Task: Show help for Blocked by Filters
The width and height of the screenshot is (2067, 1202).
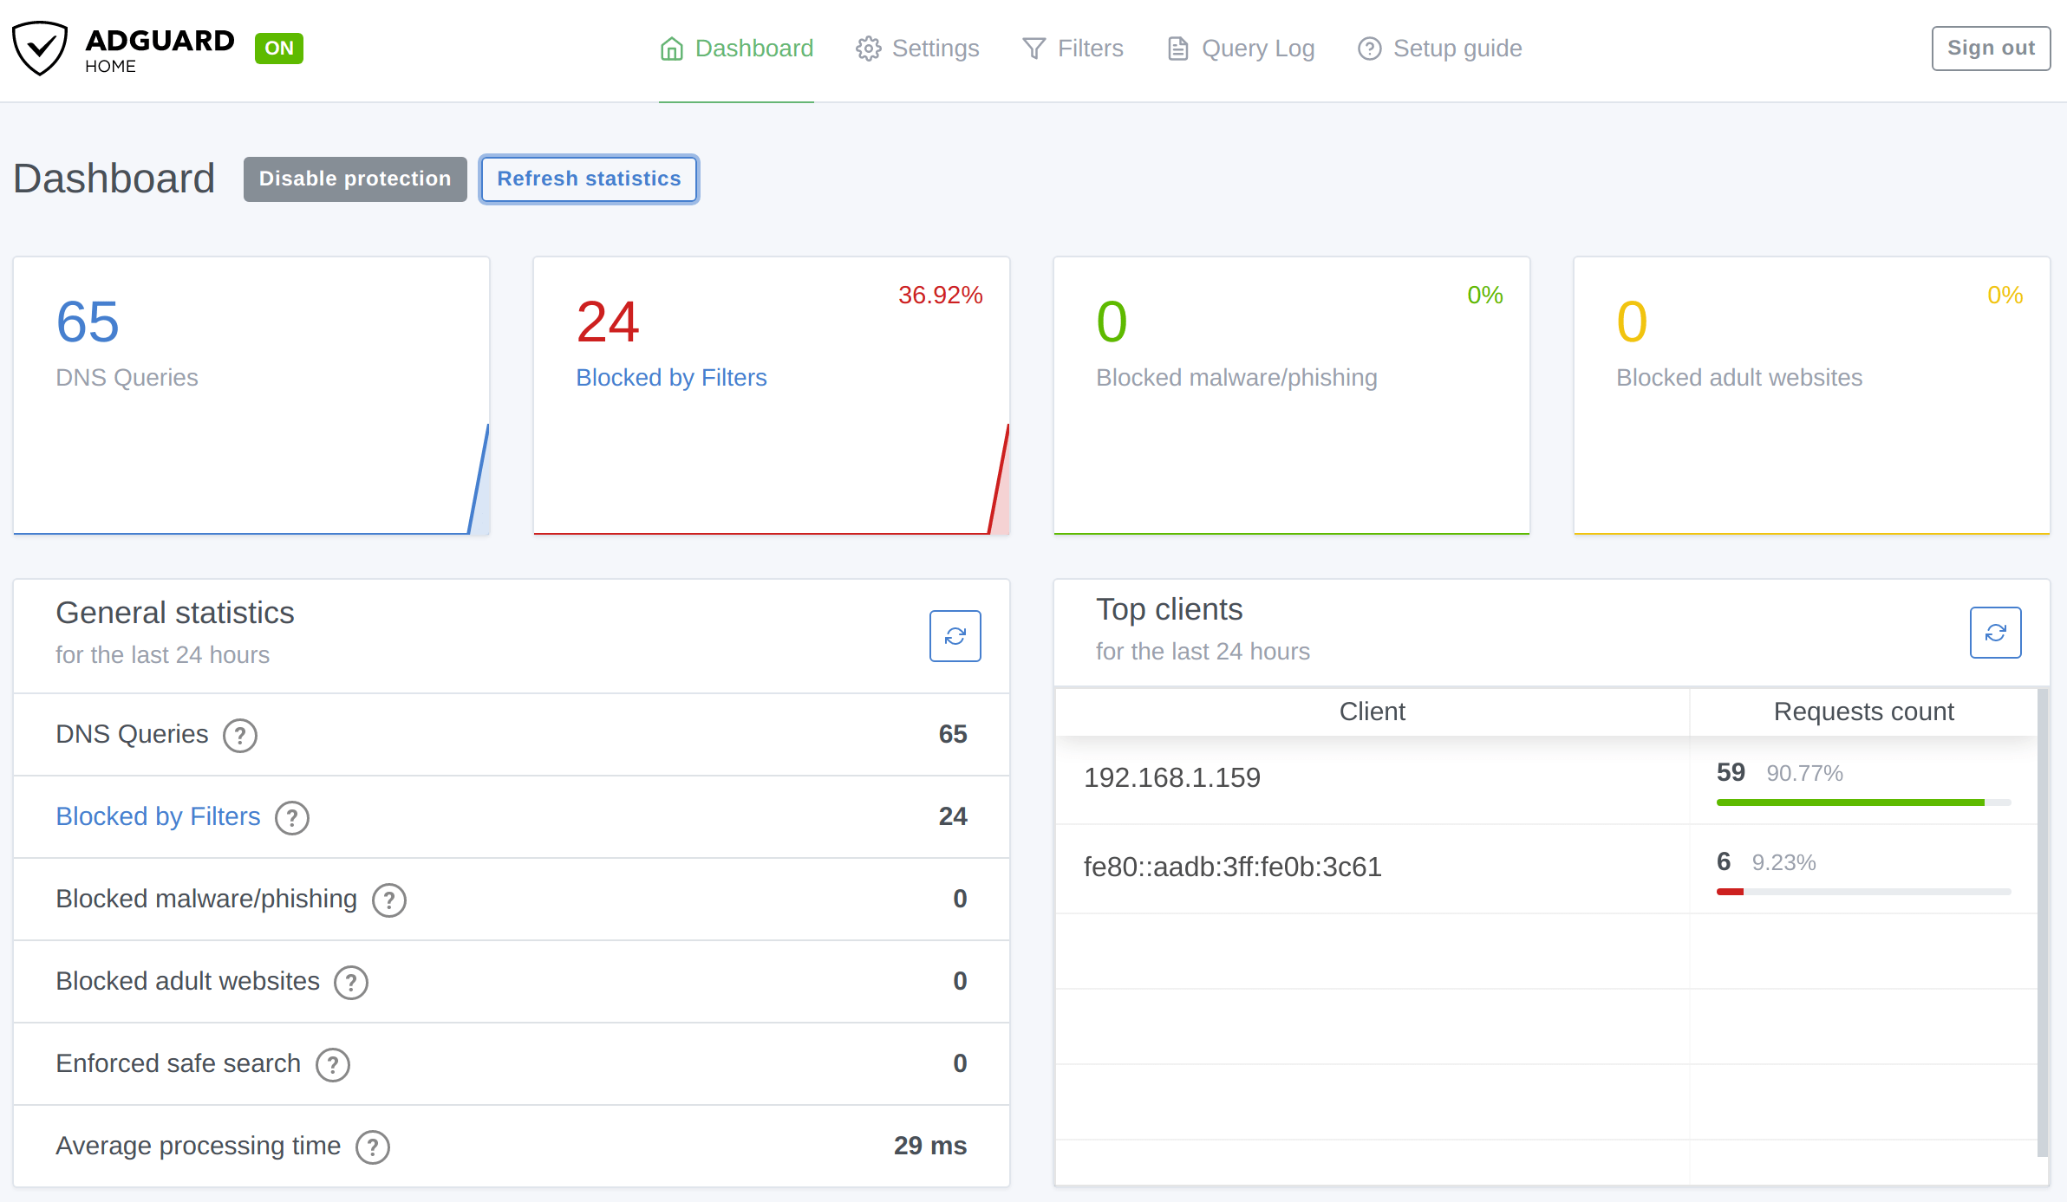Action: (292, 818)
